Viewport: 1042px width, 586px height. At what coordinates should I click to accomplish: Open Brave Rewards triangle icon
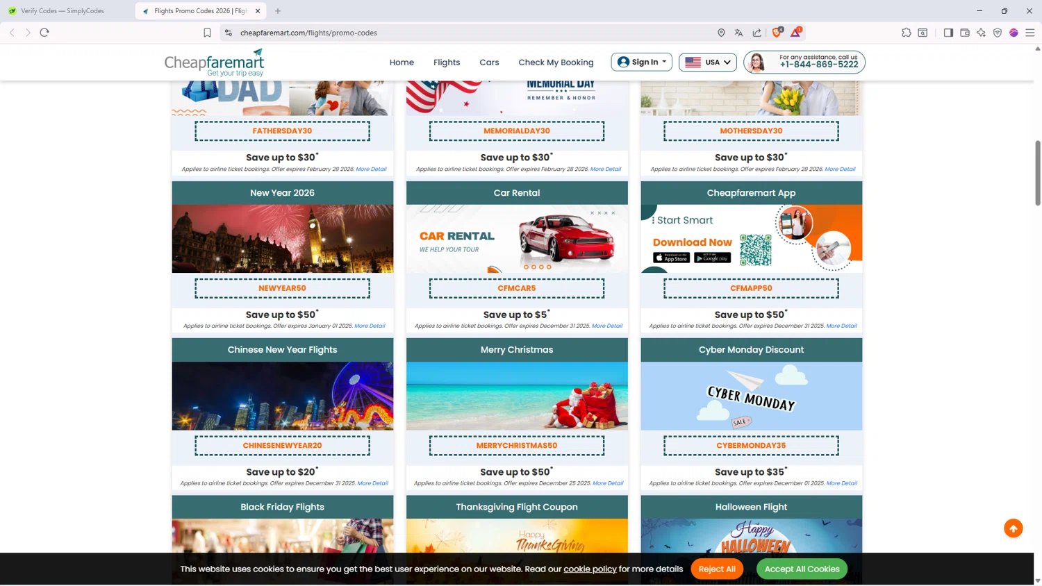(796, 32)
